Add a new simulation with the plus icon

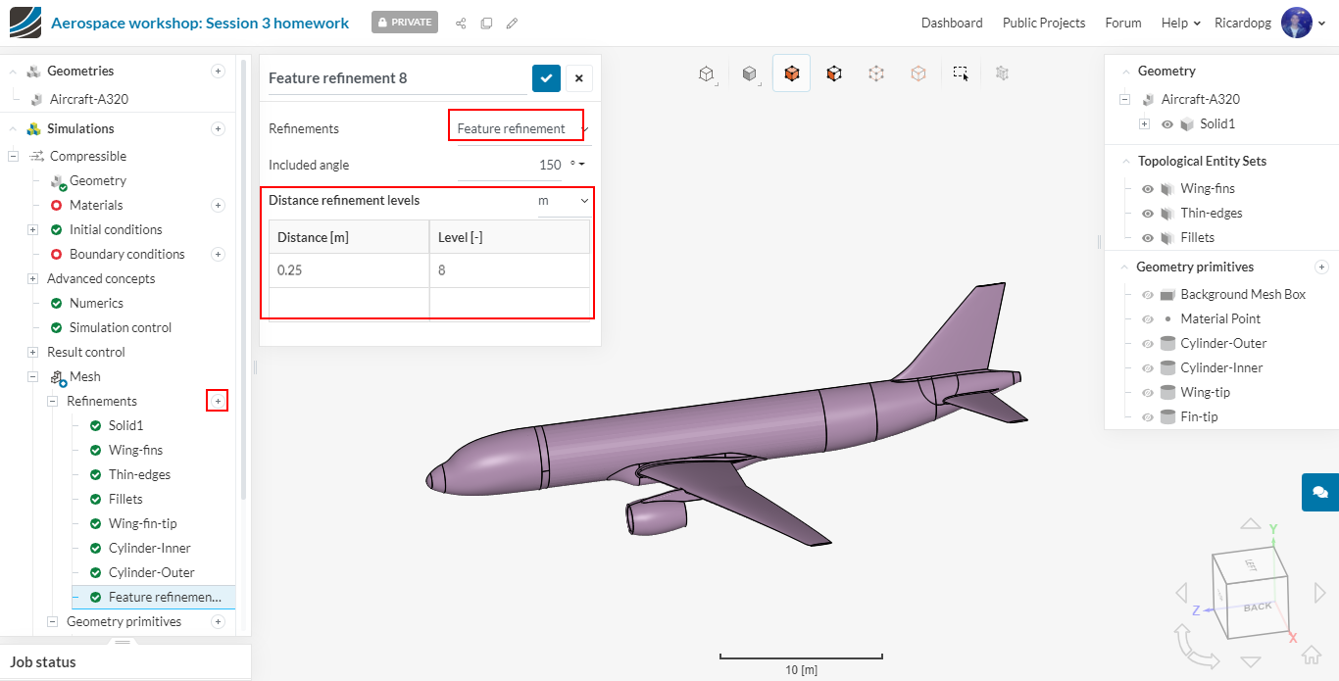(x=218, y=128)
